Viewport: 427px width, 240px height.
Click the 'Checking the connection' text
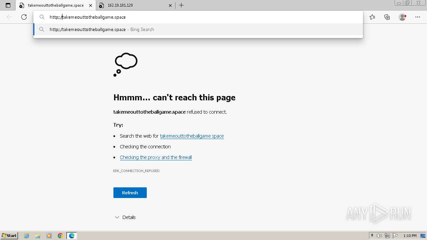tap(145, 147)
